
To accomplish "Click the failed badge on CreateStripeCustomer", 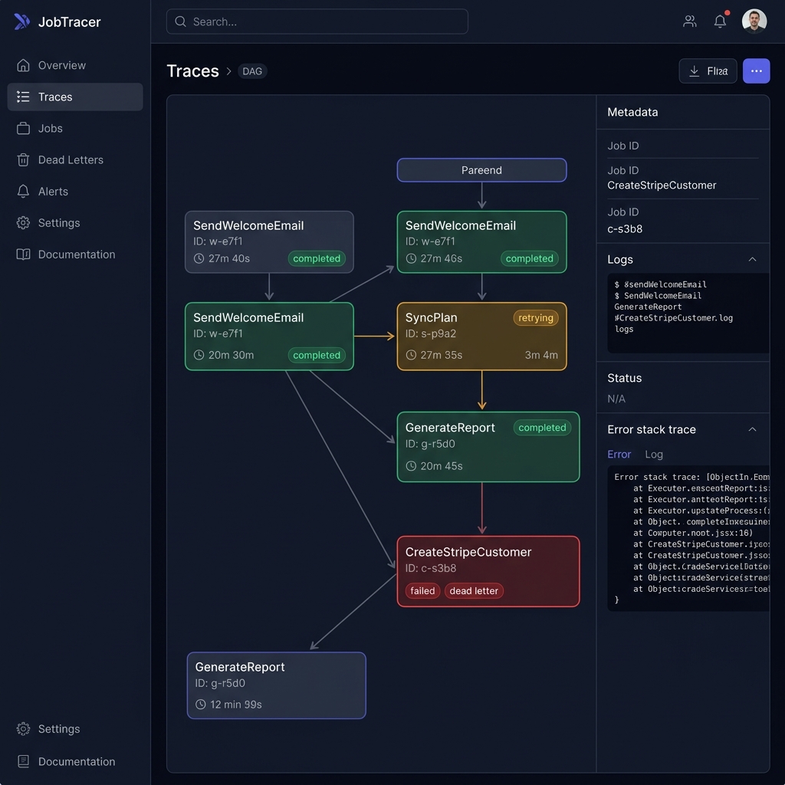I will coord(422,591).
